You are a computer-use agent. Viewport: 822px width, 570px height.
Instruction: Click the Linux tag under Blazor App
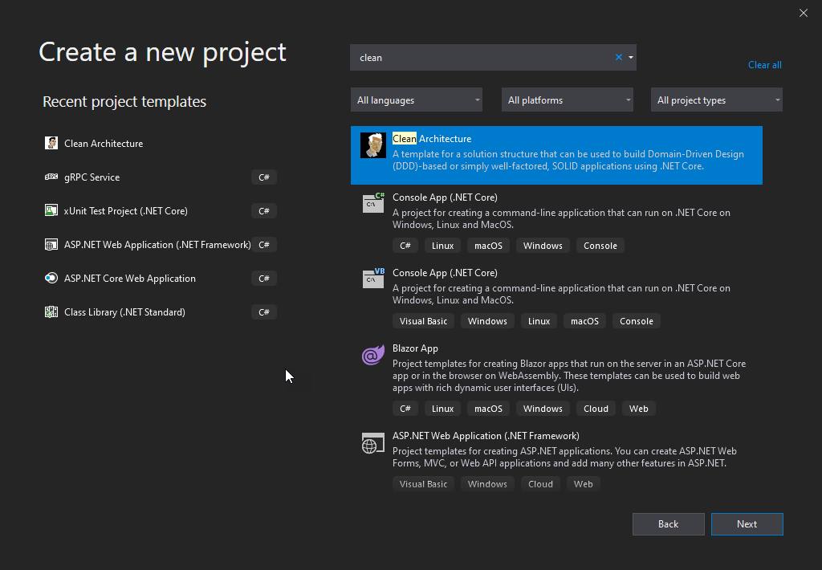442,409
